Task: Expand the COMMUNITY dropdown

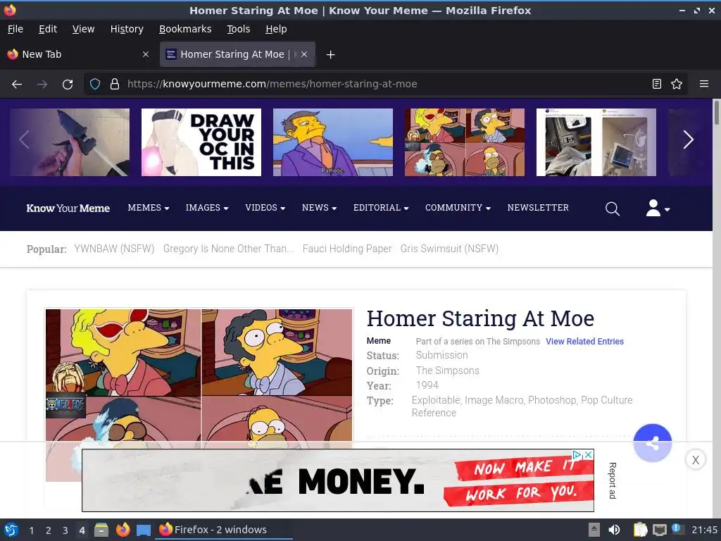Action: coord(458,208)
